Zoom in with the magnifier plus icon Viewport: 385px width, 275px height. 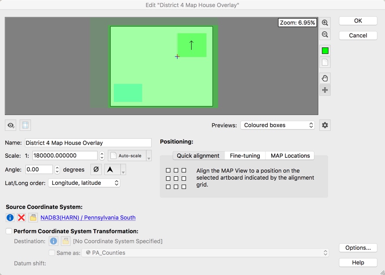point(325,23)
